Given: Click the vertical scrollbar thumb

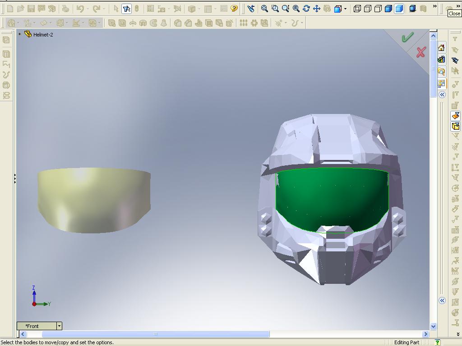Looking at the screenshot, I should pos(433,68).
